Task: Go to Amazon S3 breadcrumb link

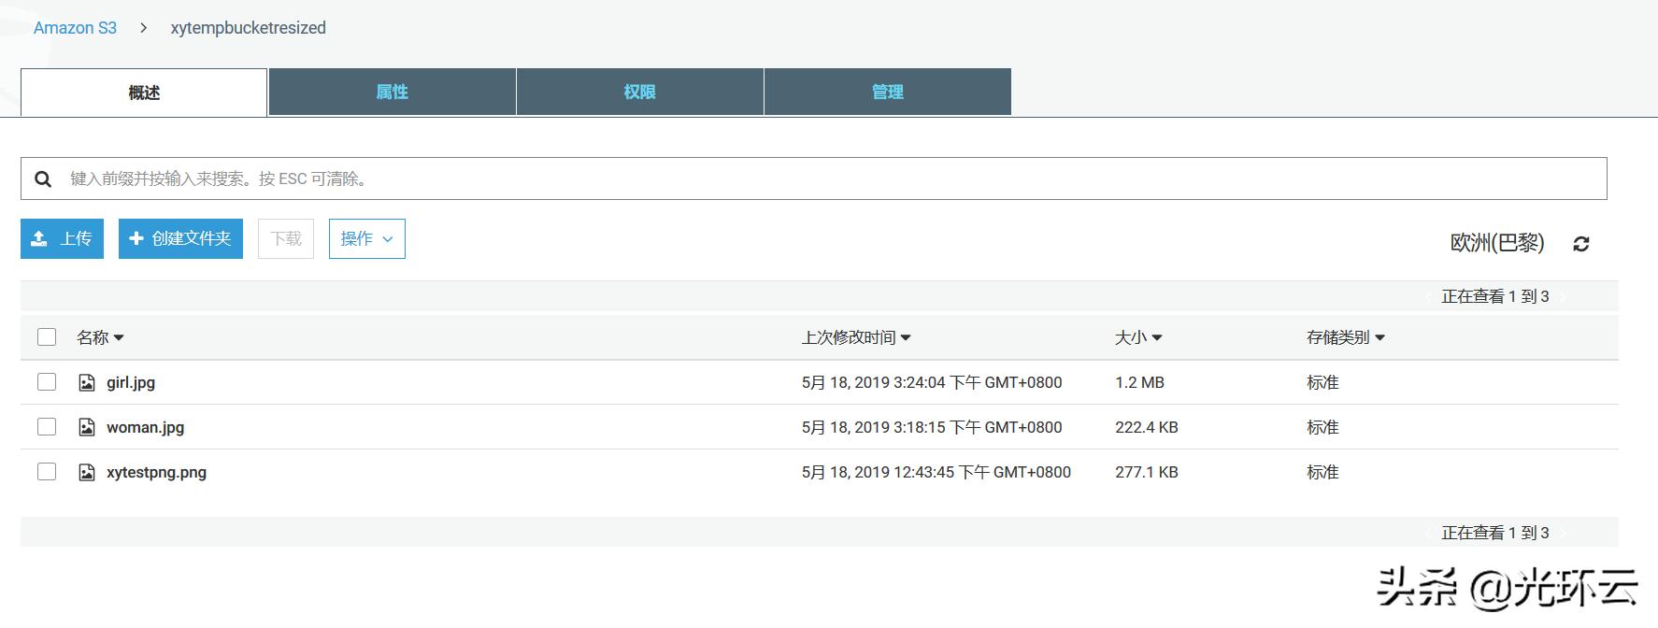Action: 75,28
